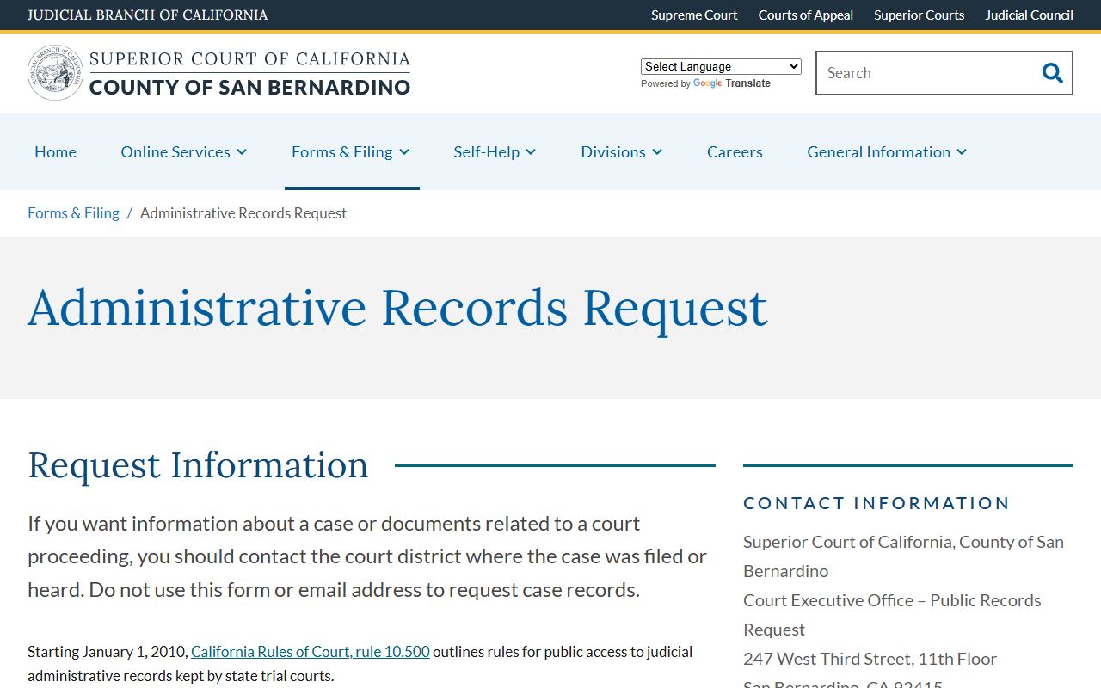Viewport: 1101px width, 688px height.
Task: Visit the Supreme Court link
Action: [x=694, y=15]
